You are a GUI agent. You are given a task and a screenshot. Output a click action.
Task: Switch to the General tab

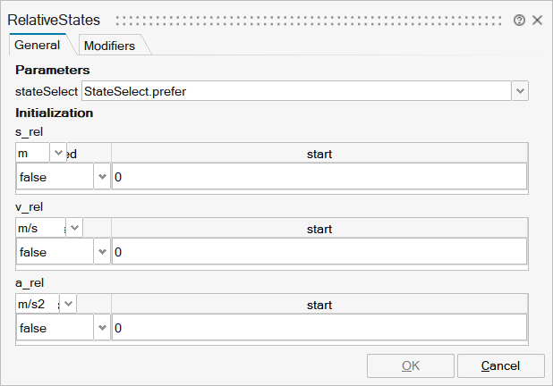coord(38,45)
